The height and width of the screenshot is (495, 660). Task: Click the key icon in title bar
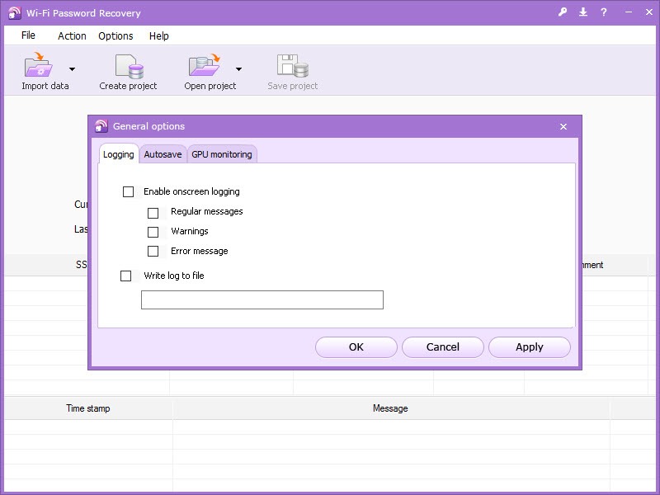click(563, 12)
